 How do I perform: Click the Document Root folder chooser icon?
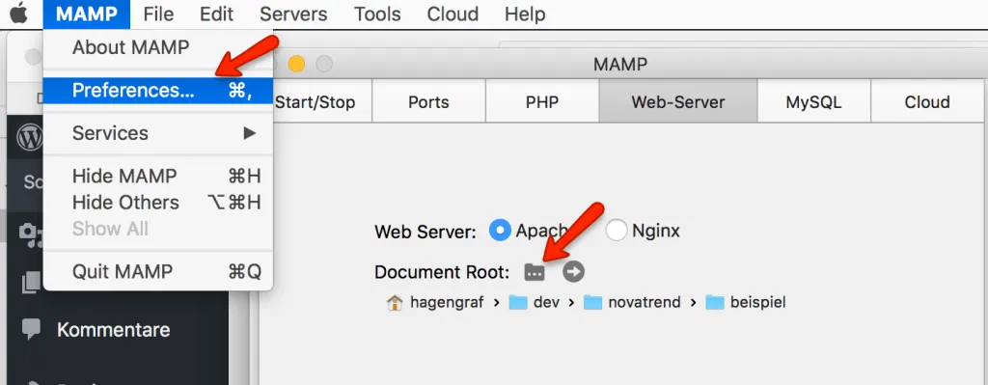coord(535,272)
